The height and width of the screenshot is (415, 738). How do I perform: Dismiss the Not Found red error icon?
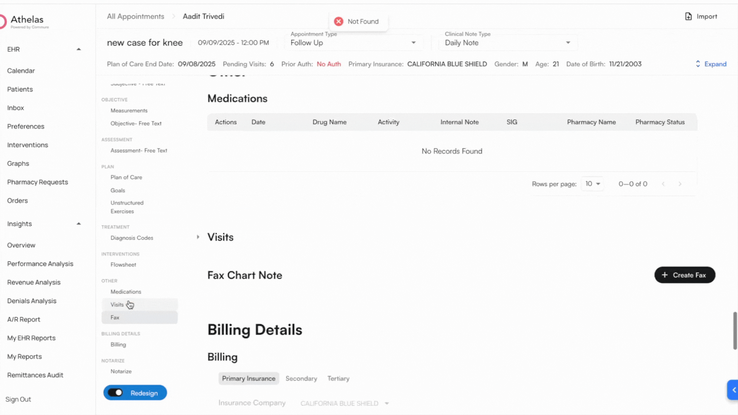(x=339, y=22)
